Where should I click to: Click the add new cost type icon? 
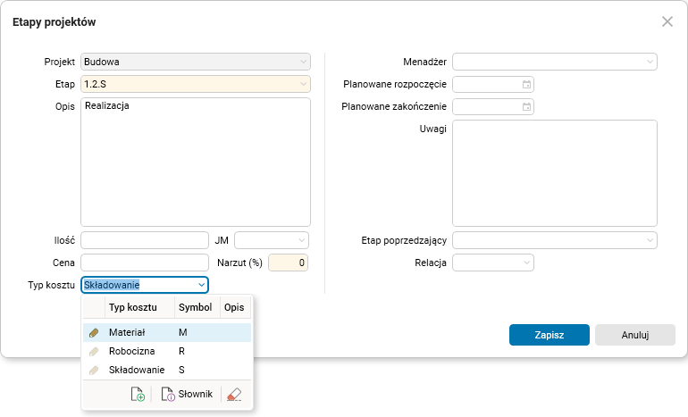138,394
